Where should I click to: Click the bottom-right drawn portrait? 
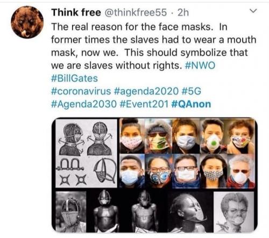click(x=234, y=212)
